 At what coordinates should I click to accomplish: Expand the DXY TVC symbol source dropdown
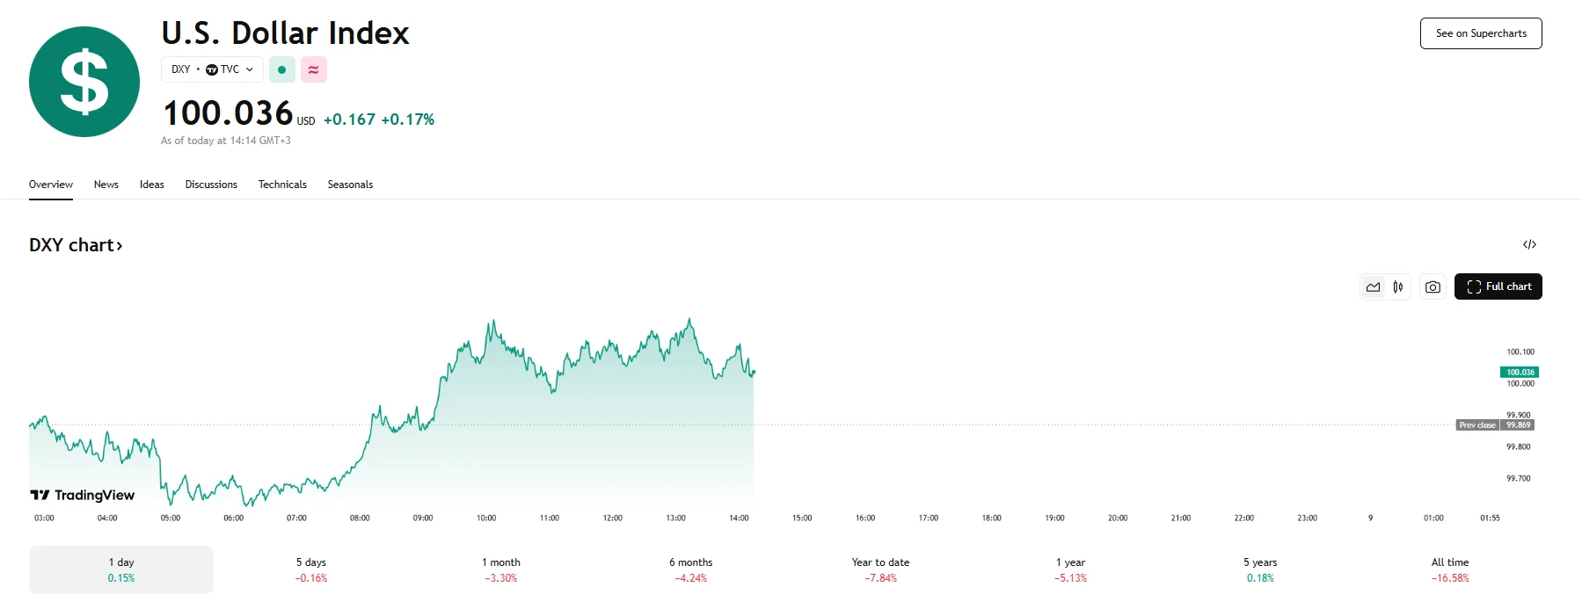pyautogui.click(x=212, y=69)
